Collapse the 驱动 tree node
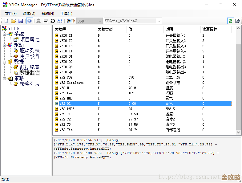This screenshot has width=242, height=183. tap(5, 45)
